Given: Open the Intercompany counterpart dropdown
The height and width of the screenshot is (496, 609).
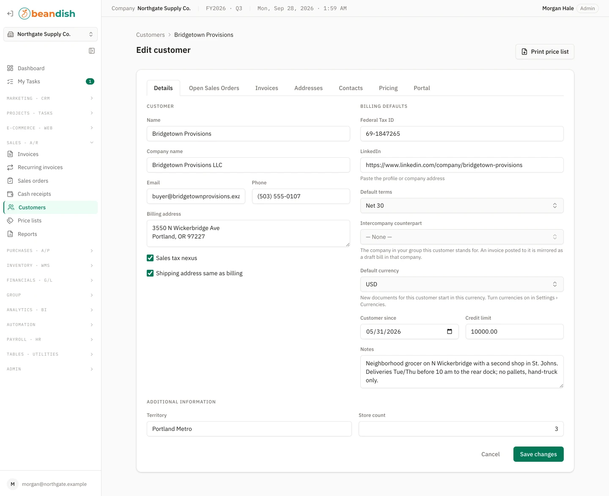Looking at the screenshot, I should pyautogui.click(x=462, y=237).
